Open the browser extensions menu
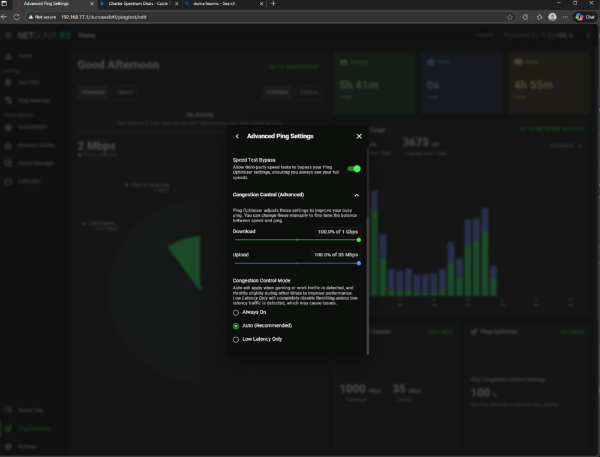The width and height of the screenshot is (600, 457). tap(526, 17)
